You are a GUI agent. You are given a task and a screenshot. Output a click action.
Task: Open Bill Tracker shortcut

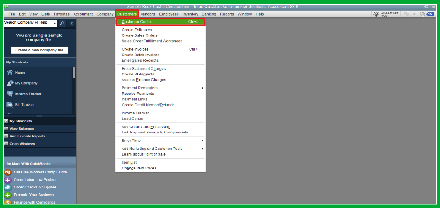tap(20, 105)
